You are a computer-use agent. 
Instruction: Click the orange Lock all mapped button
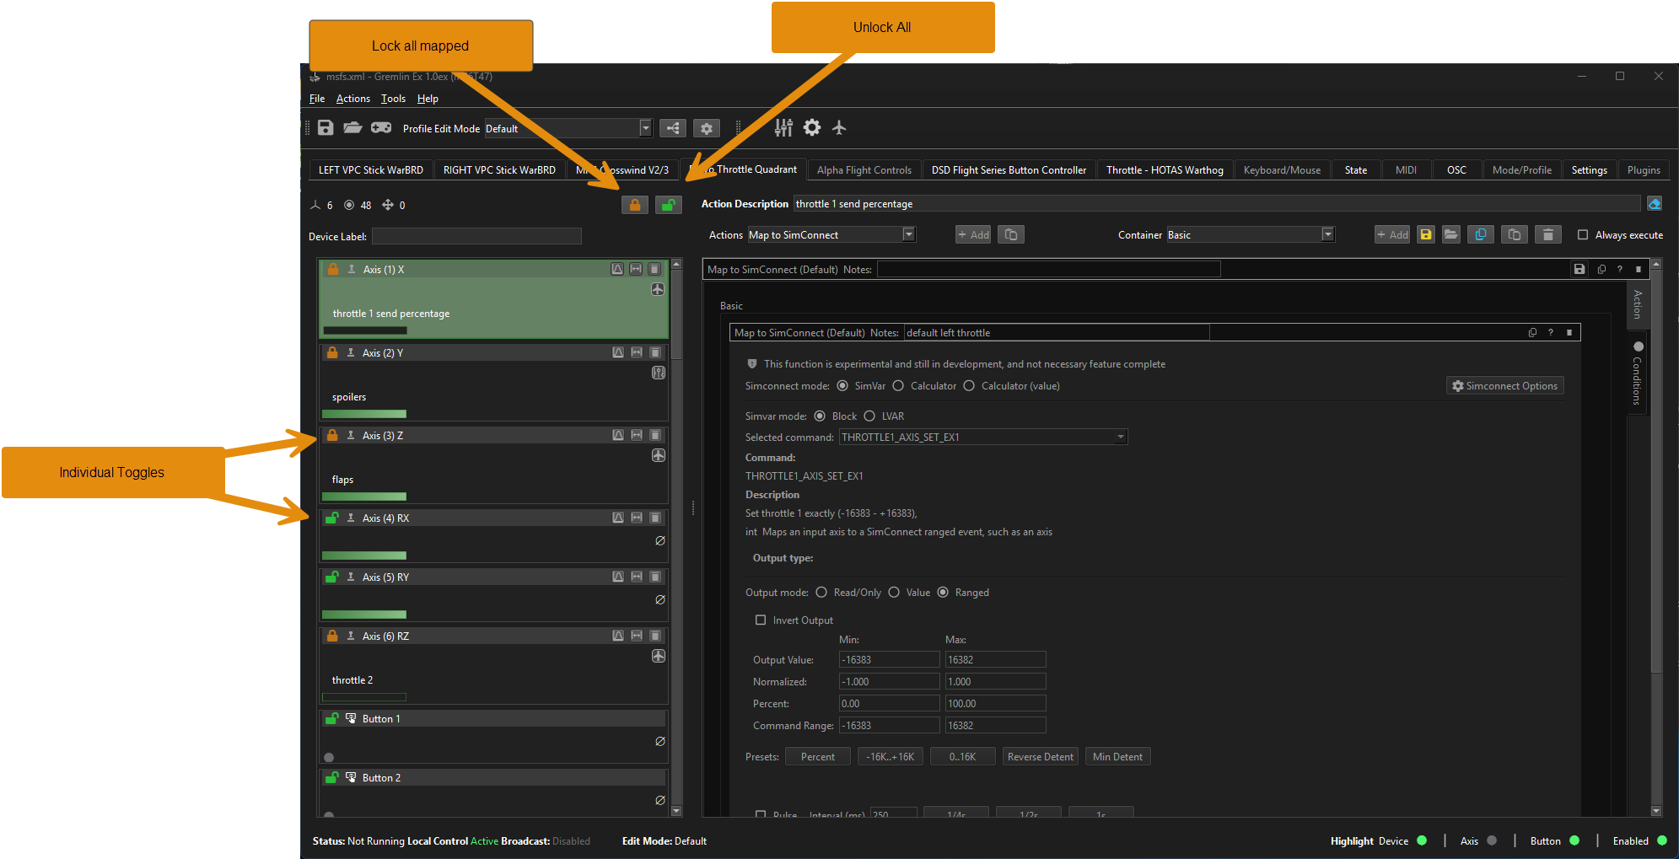[635, 205]
